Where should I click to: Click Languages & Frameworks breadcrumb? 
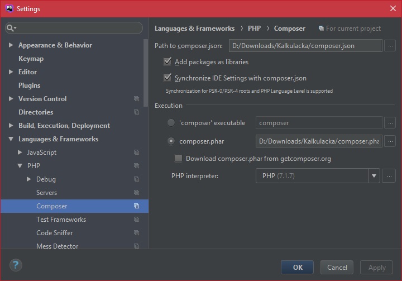pos(194,28)
